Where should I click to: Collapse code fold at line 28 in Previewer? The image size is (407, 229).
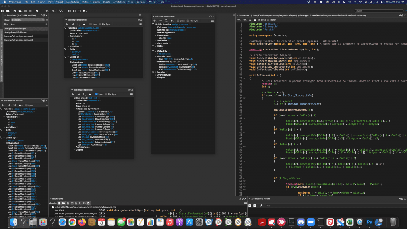pyautogui.click(x=244, y=78)
